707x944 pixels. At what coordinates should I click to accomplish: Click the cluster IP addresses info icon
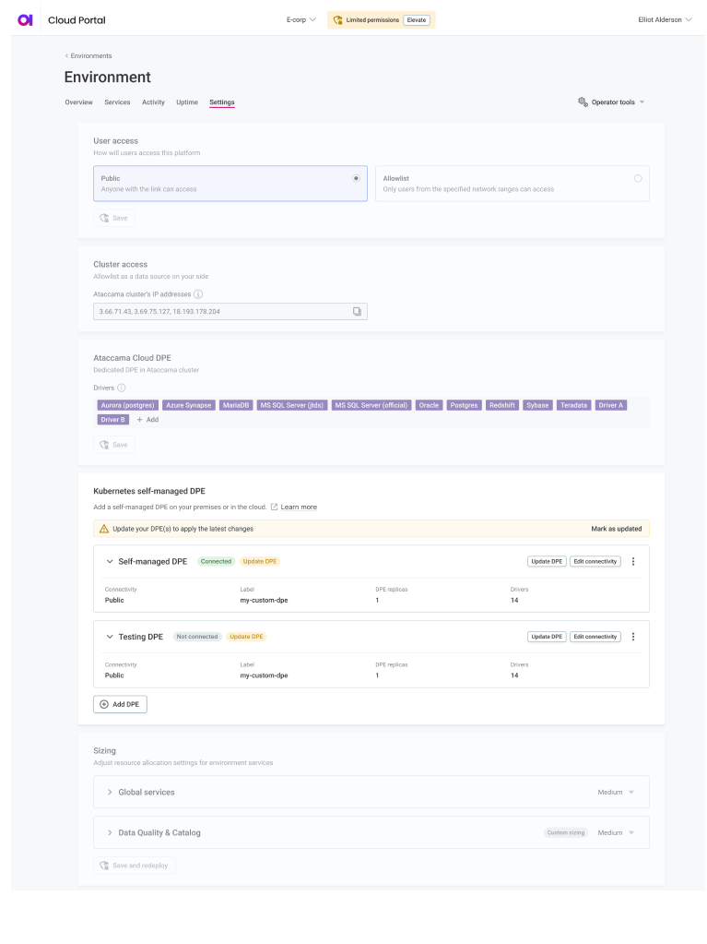[195, 293]
